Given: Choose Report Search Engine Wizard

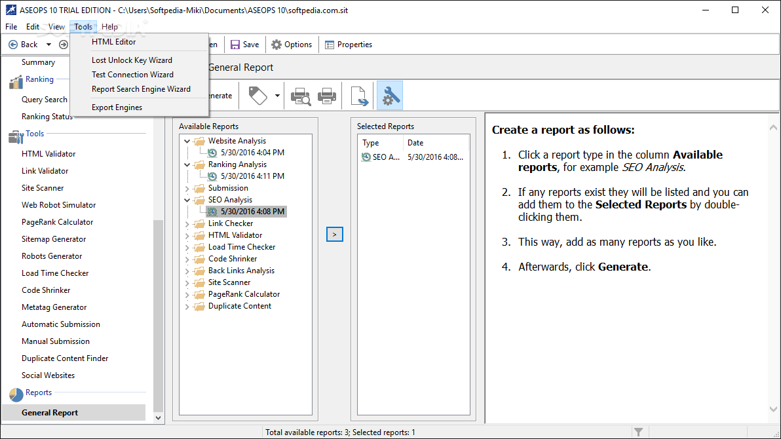Looking at the screenshot, I should pos(141,89).
